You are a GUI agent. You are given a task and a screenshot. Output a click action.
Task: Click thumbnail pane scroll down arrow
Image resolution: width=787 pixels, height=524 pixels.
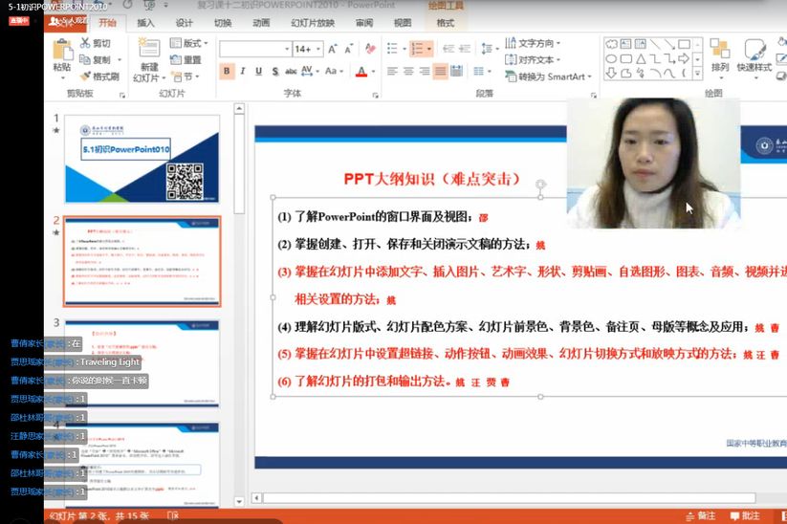(239, 501)
